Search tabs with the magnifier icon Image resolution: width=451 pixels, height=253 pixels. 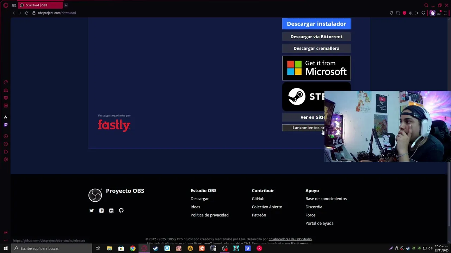tap(426, 5)
